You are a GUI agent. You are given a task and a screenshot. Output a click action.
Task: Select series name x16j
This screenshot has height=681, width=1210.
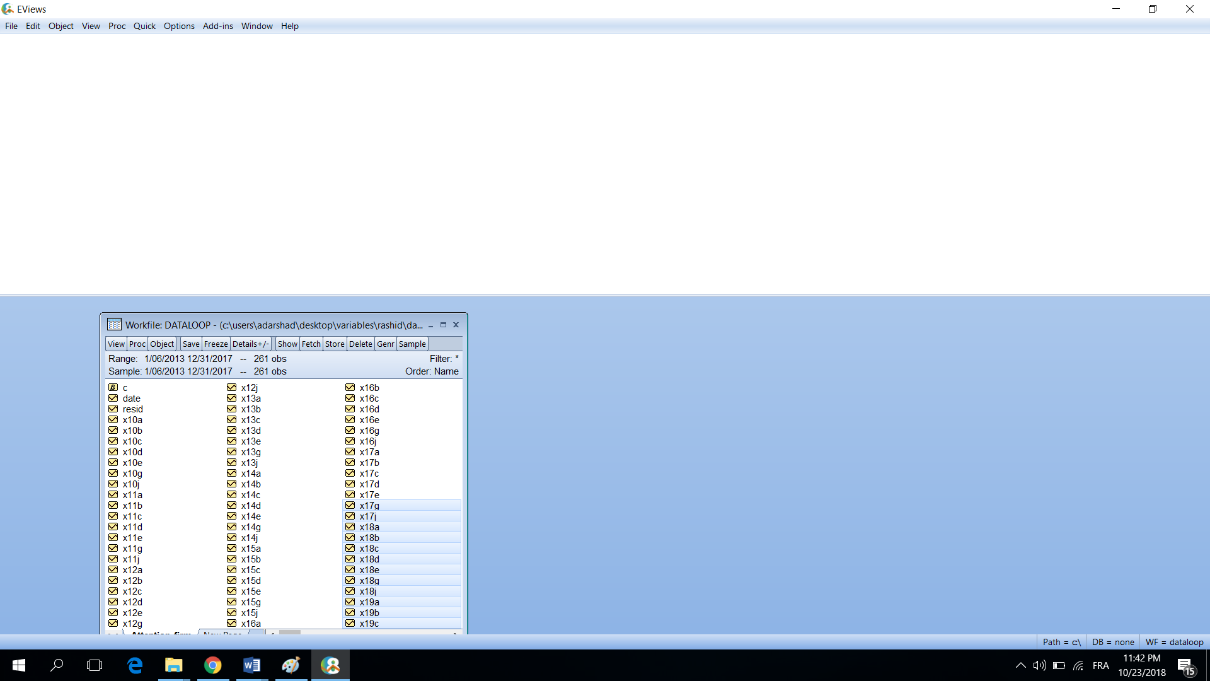pos(368,441)
